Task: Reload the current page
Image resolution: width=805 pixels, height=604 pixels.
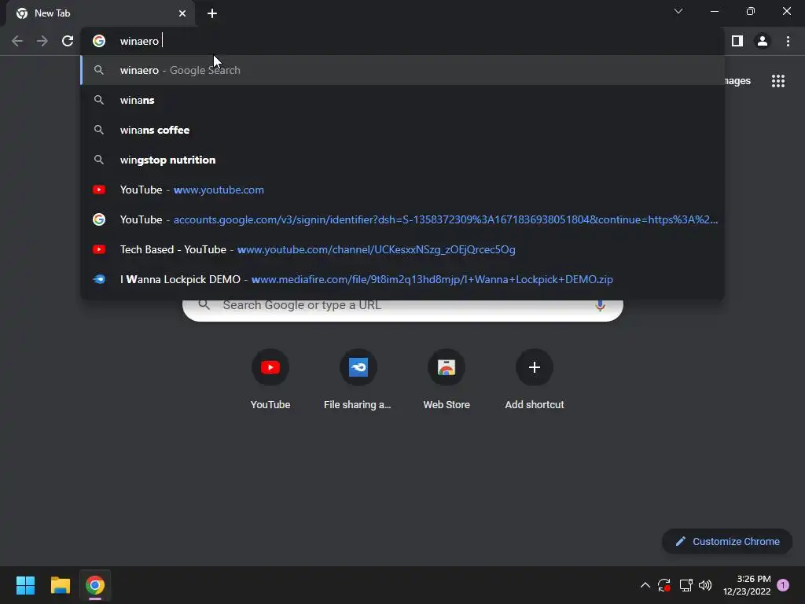Action: pyautogui.click(x=68, y=41)
